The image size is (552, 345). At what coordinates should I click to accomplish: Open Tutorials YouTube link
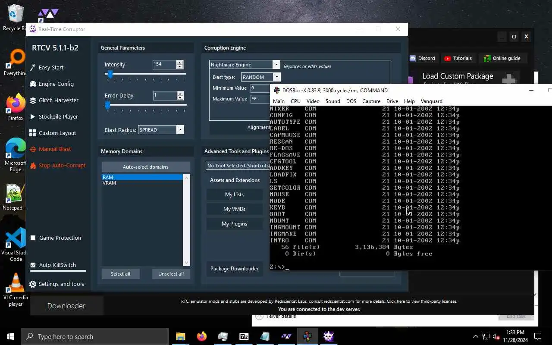pos(458,58)
